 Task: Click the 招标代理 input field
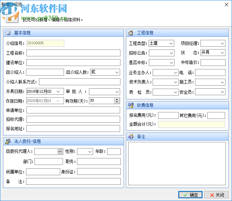coord(73,119)
